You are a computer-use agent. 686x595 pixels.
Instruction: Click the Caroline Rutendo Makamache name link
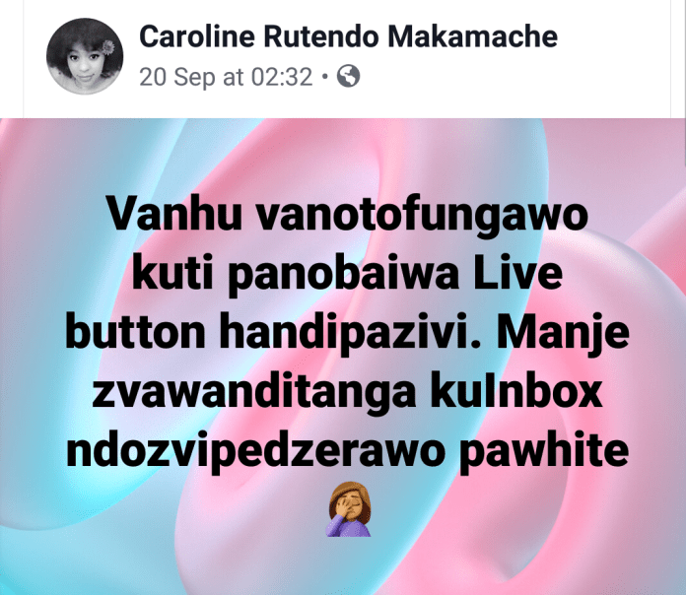348,36
